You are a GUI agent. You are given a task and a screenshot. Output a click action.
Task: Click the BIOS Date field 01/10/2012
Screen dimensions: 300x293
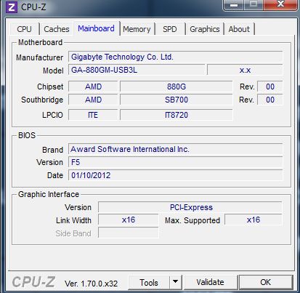coord(176,175)
